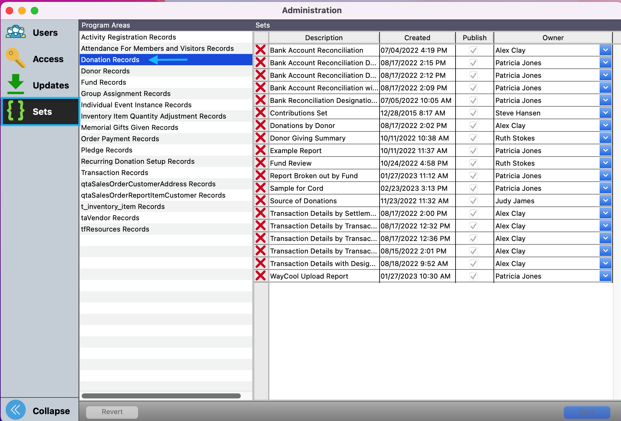Click the Program Areas horizontal scrollbar
This screenshot has height=421, width=621.
161,396
